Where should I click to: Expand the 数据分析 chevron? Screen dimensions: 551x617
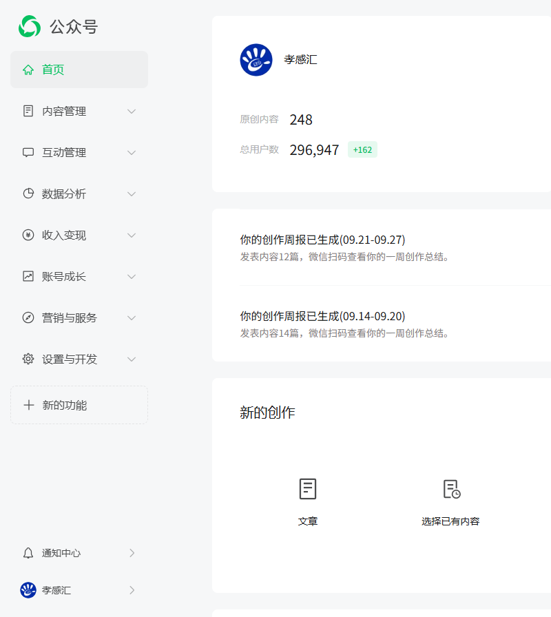click(x=132, y=194)
